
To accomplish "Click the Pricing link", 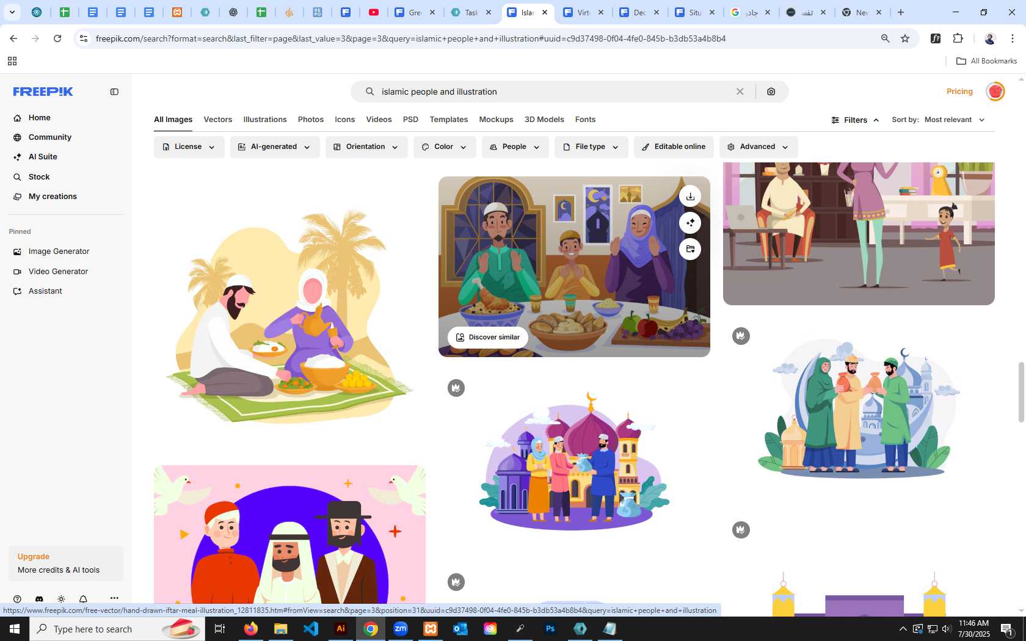I will [x=959, y=92].
